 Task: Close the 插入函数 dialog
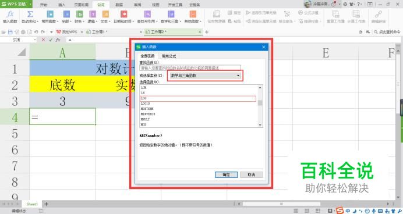263,47
